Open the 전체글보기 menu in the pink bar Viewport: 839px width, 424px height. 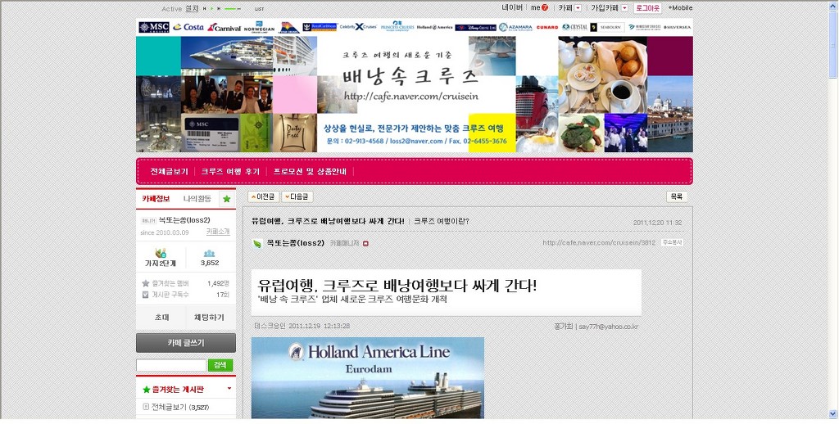pyautogui.click(x=169, y=172)
